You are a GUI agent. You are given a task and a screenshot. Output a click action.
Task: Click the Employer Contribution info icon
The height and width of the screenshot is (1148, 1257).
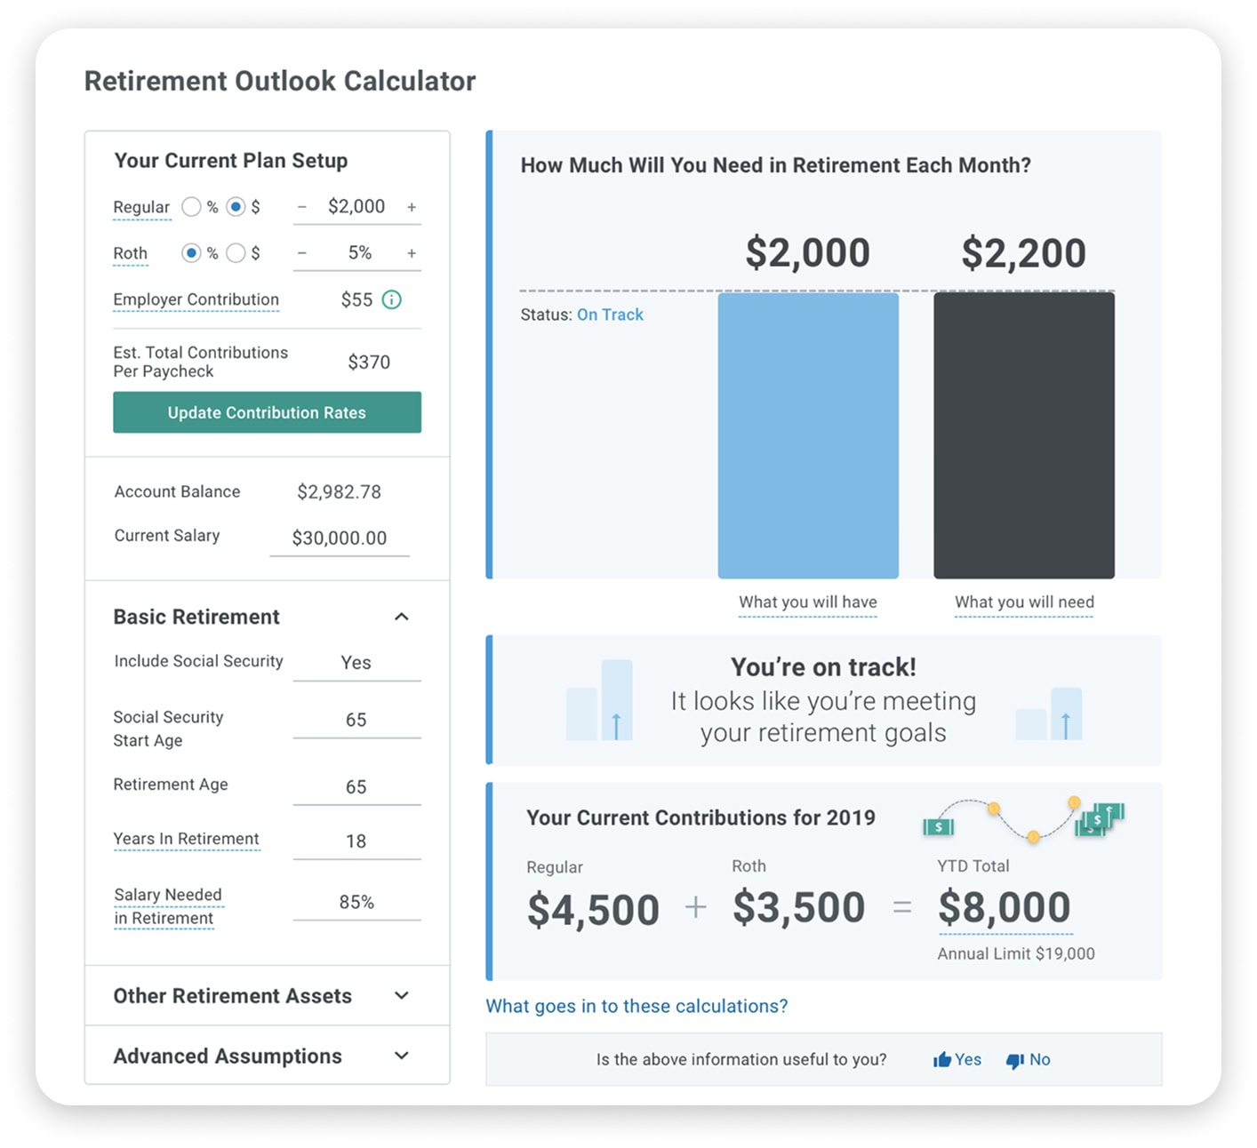pos(391,299)
